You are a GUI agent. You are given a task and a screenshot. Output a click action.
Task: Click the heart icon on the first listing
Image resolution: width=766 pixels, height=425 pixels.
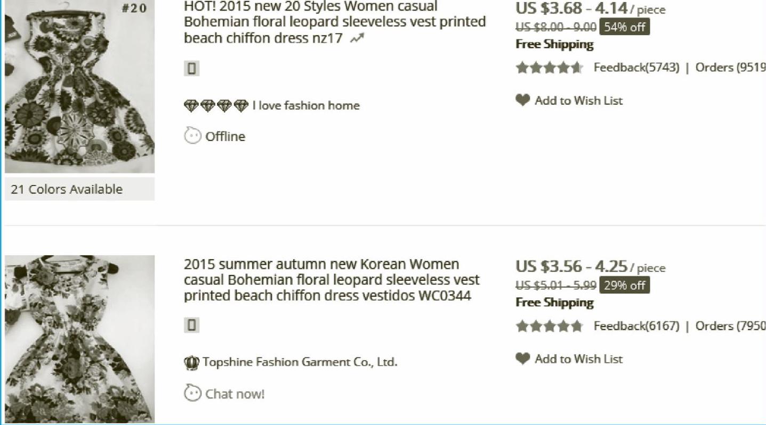pos(523,100)
